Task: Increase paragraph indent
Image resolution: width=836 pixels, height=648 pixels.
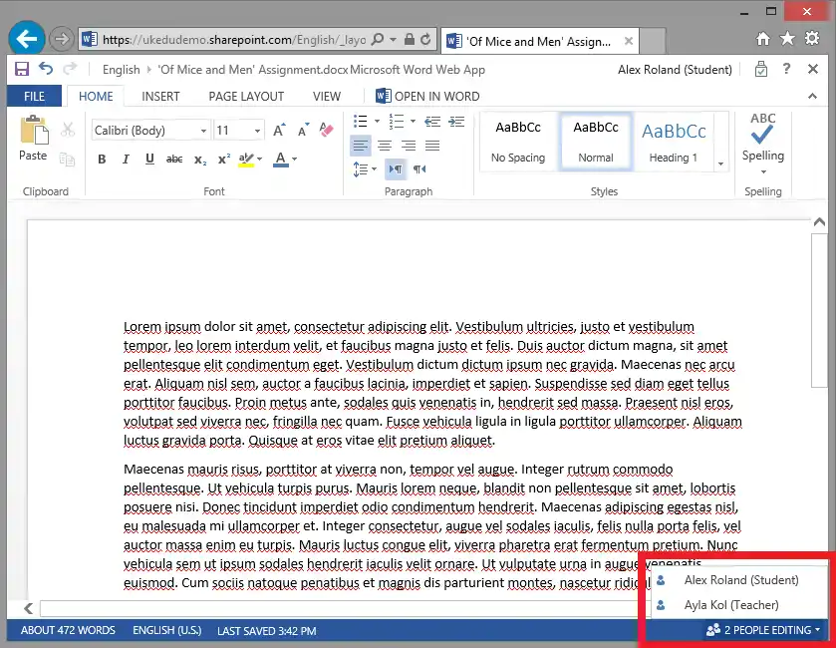Action: tap(456, 121)
